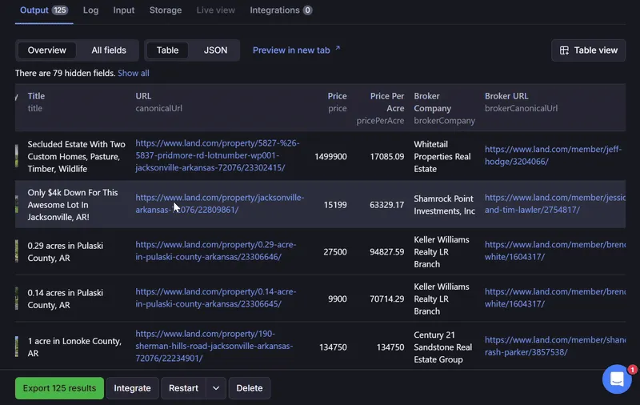The height and width of the screenshot is (405, 640).
Task: Open the Jeff Hodge broker URL link
Action: [553, 155]
